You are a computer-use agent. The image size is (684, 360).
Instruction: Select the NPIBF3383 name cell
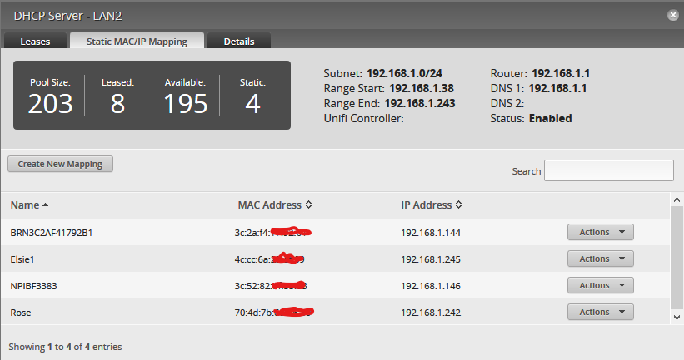[33, 285]
